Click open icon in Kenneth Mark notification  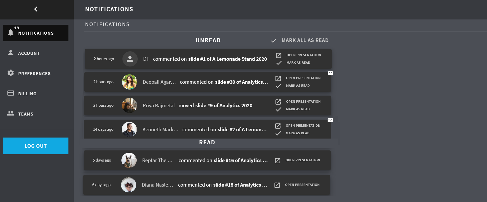click(x=278, y=126)
